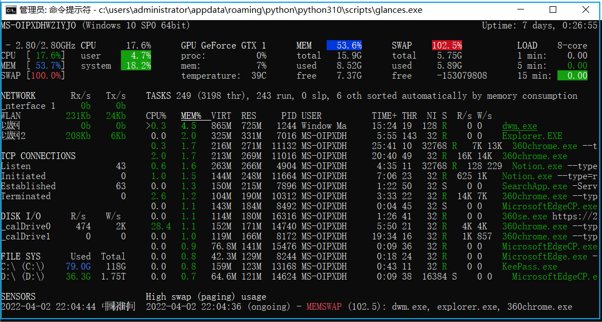The width and height of the screenshot is (602, 322).
Task: Click the MEM% column header
Action: [x=191, y=116]
